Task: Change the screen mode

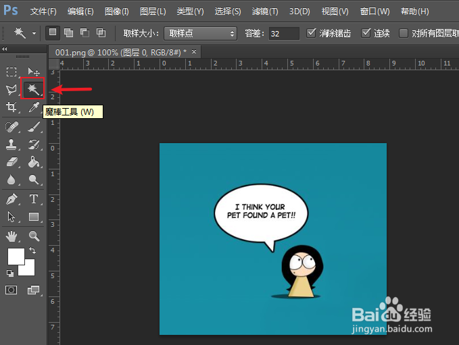Action: pos(33,290)
